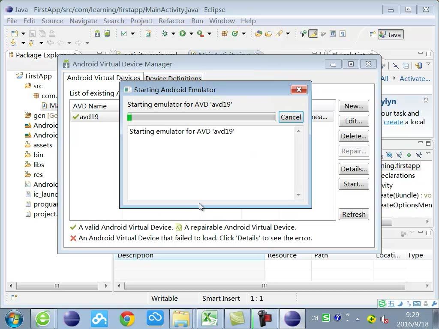Screen dimensions: 439x329
Task: Click the New Java Class icon
Action: [x=235, y=34]
